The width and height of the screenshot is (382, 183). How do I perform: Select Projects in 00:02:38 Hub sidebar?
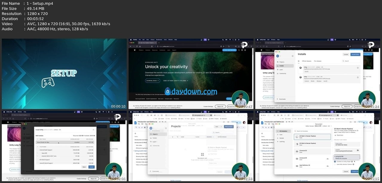(x=158, y=134)
